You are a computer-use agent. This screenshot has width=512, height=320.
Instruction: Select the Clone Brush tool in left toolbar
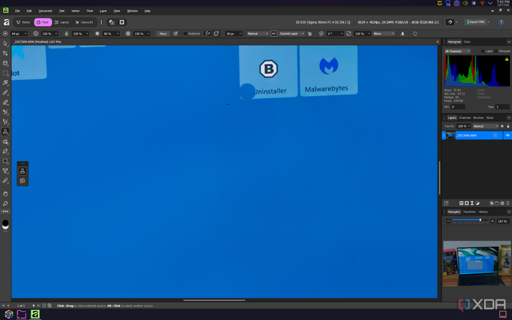pos(5,131)
